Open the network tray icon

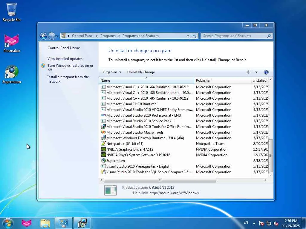pos(269,223)
